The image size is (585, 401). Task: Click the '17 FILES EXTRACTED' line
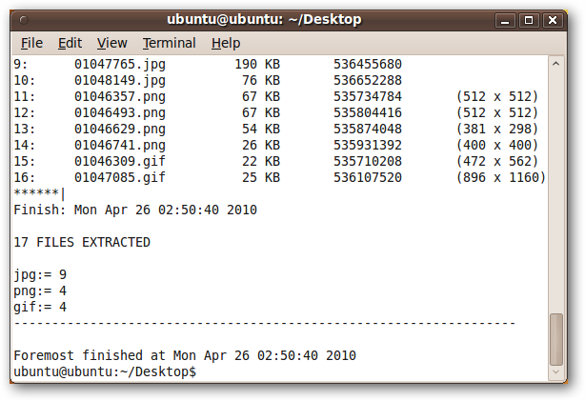click(82, 242)
